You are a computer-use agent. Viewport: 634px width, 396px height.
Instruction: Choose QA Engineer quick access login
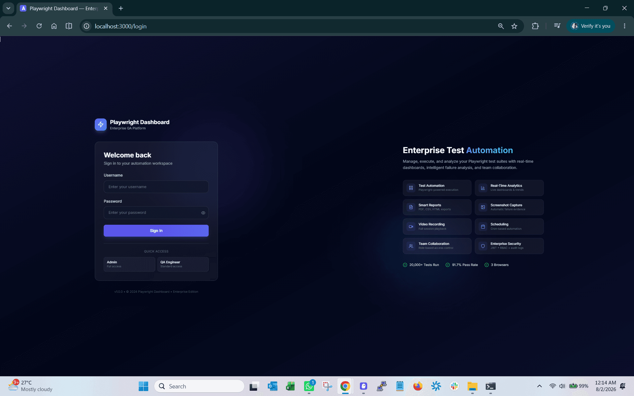pos(183,264)
